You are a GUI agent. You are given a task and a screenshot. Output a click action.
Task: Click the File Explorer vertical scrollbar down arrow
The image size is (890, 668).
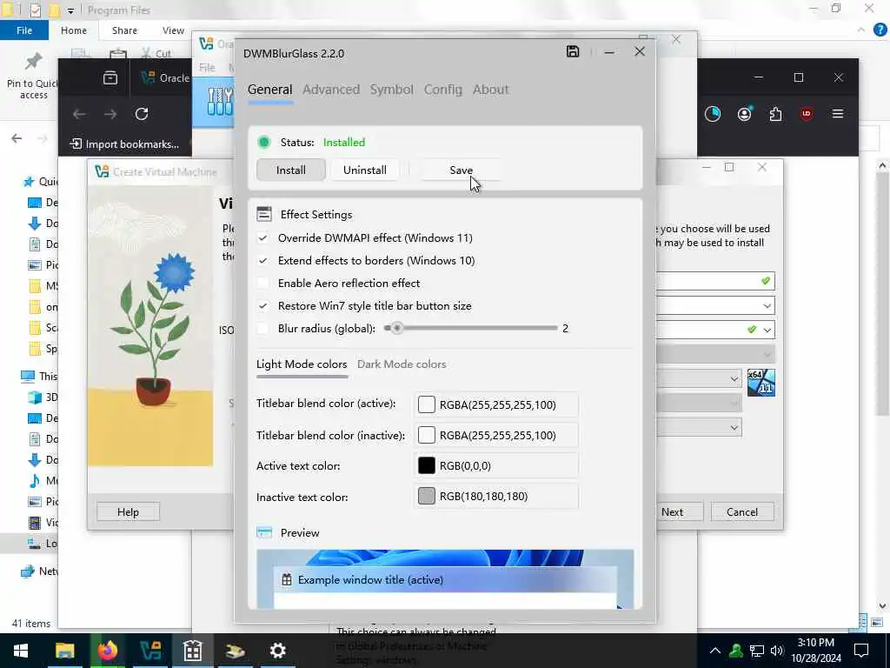click(881, 605)
